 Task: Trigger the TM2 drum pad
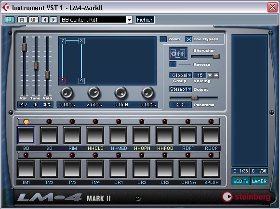coord(49,169)
